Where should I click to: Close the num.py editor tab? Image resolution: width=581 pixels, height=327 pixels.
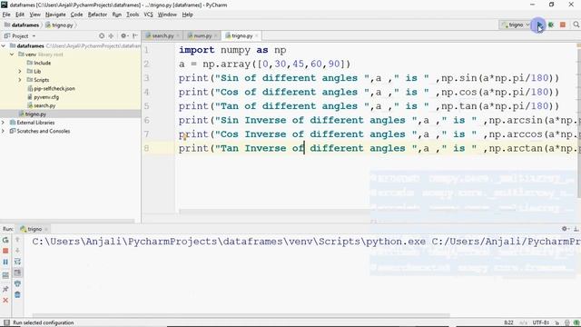(x=216, y=35)
